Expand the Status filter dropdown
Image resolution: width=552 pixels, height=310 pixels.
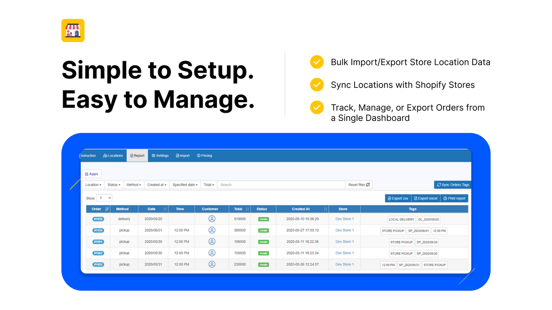pos(113,184)
